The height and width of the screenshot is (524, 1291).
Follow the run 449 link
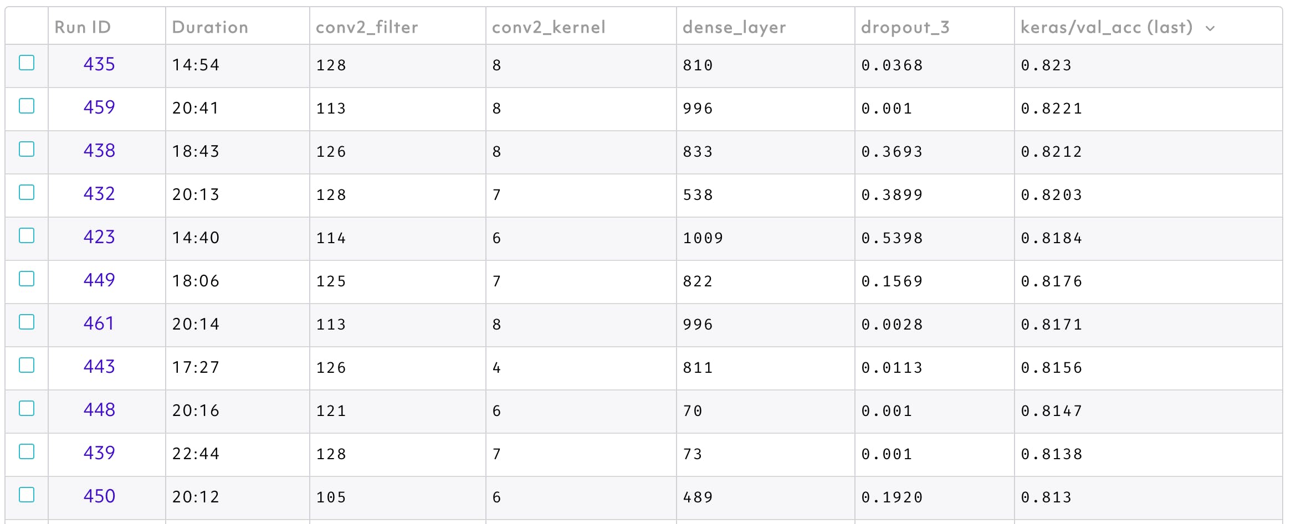(99, 280)
